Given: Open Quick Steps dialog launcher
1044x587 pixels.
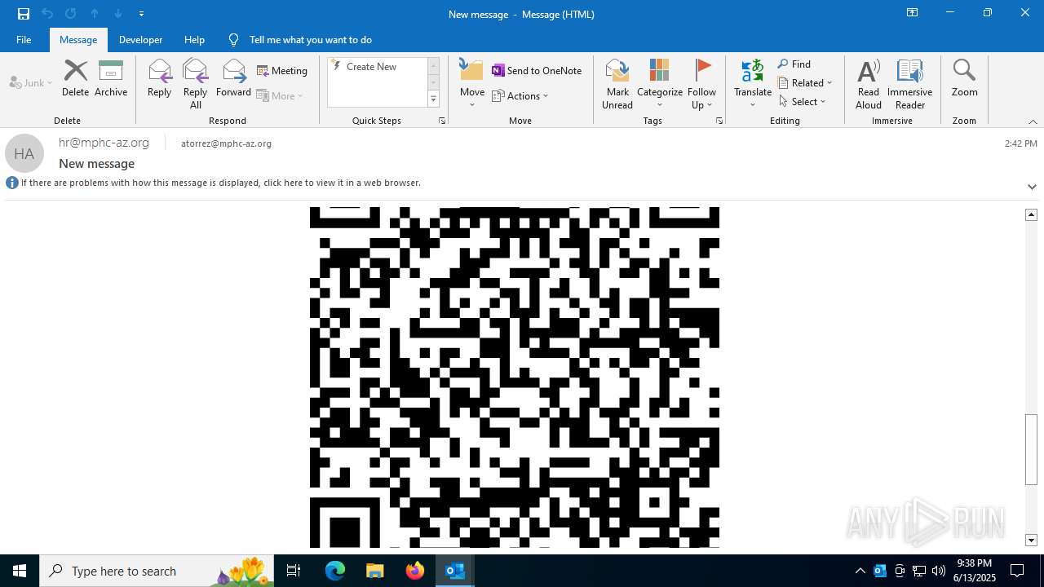Looking at the screenshot, I should tap(442, 121).
